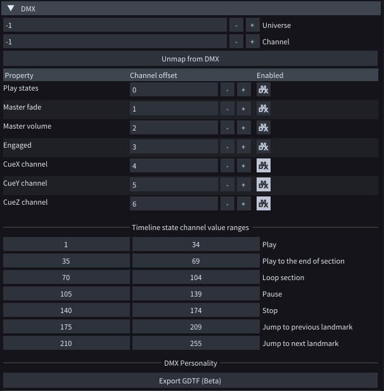Increase Engaged channel offset with plus

(x=243, y=147)
